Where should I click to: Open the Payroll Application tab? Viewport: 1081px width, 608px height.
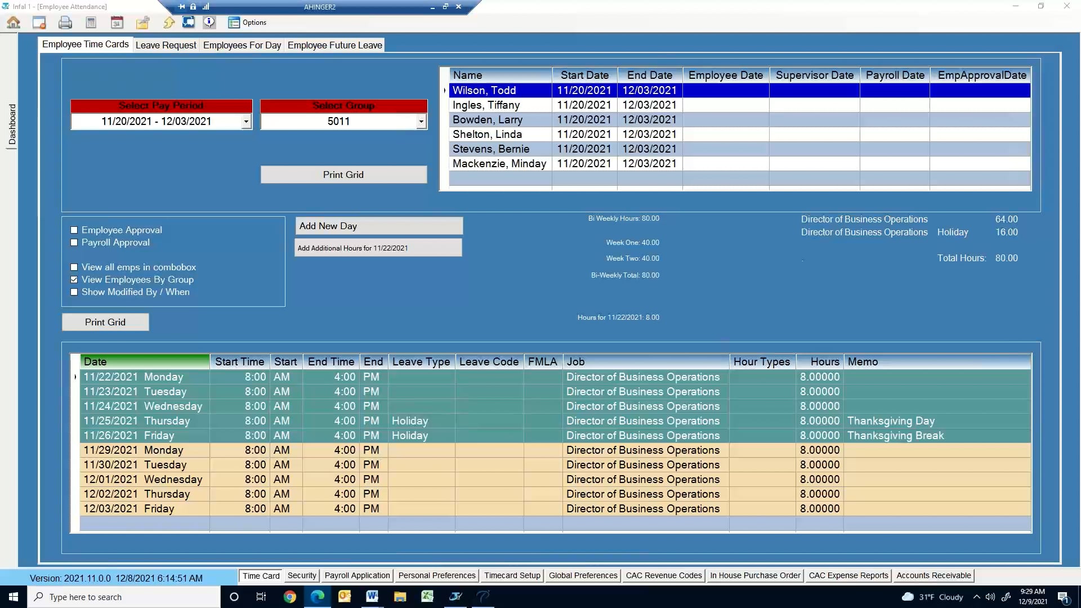point(357,575)
